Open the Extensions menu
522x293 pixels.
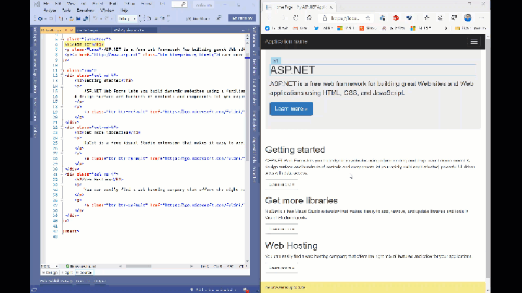[85, 10]
